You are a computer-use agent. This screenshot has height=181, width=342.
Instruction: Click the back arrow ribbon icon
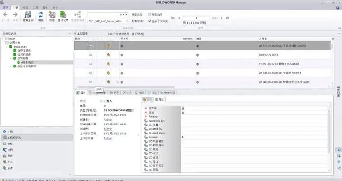click(x=5, y=15)
